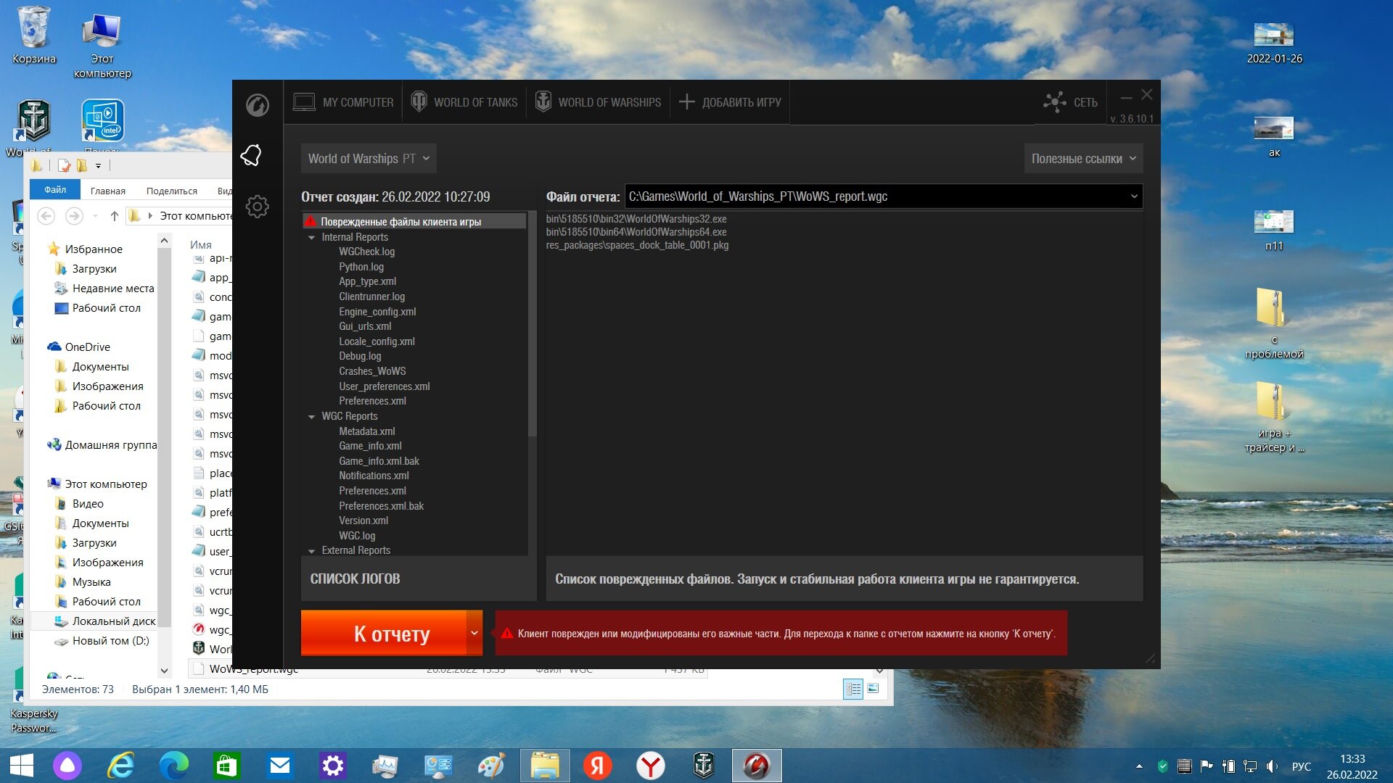Open the Поделиться ribbon tab in Explorer
This screenshot has height=783, width=1393.
coord(172,191)
